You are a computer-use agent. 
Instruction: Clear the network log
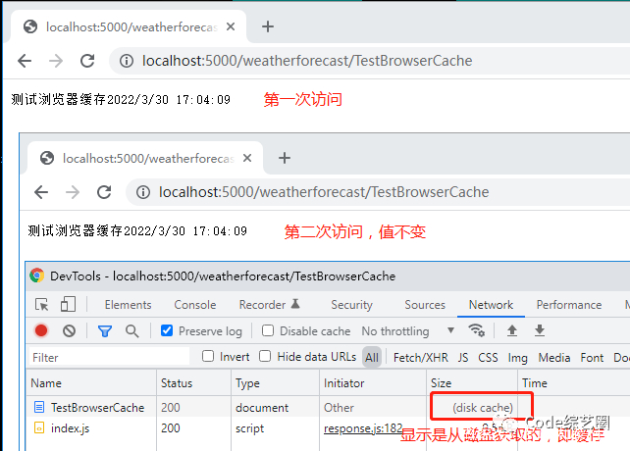pos(69,331)
